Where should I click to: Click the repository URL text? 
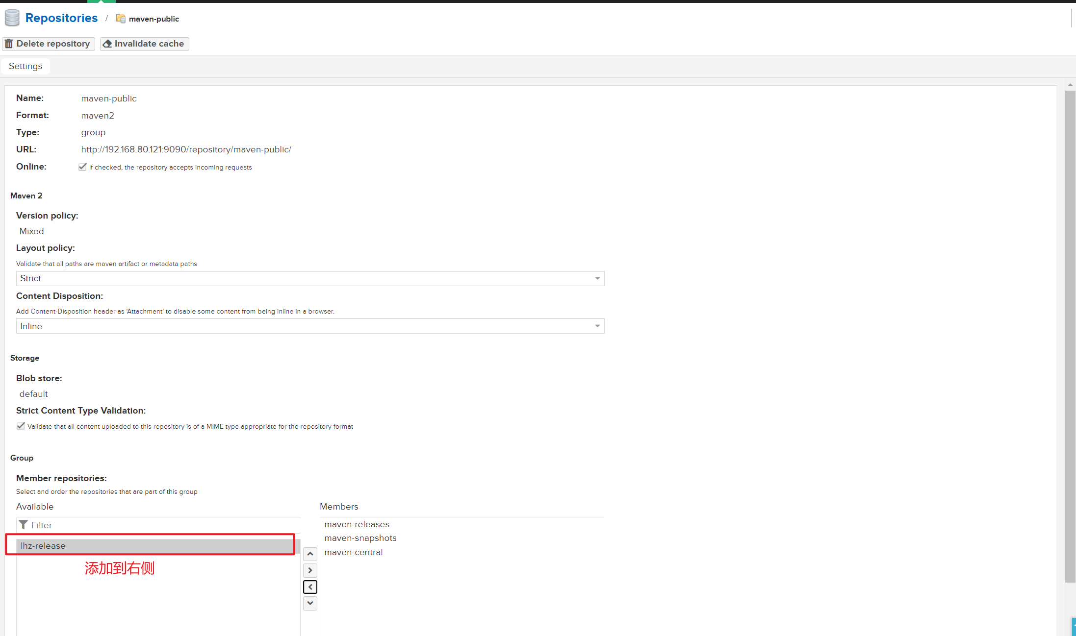(x=186, y=149)
